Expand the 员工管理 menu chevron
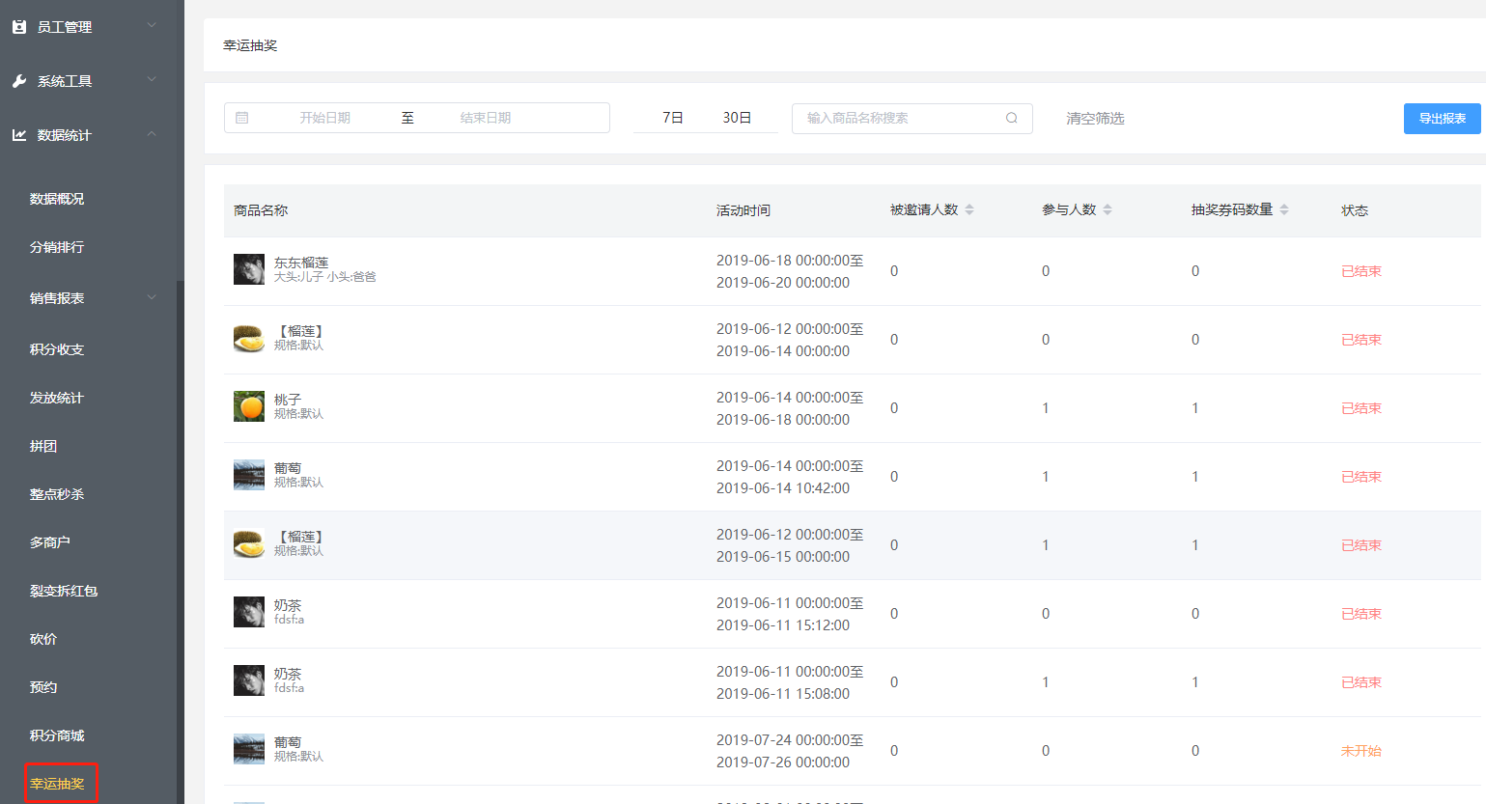This screenshot has width=1486, height=804. click(x=152, y=26)
